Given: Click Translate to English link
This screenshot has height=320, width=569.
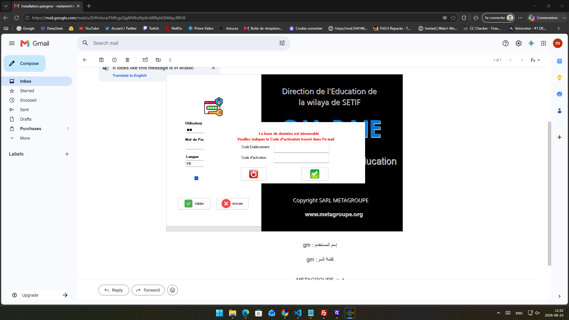Looking at the screenshot, I should [130, 76].
